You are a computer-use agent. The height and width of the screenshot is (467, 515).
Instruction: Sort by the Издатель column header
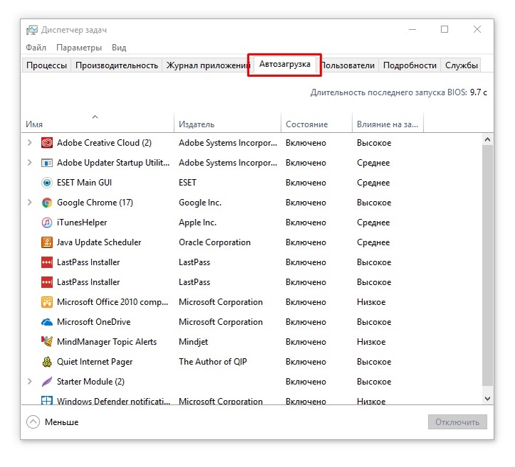(x=228, y=122)
